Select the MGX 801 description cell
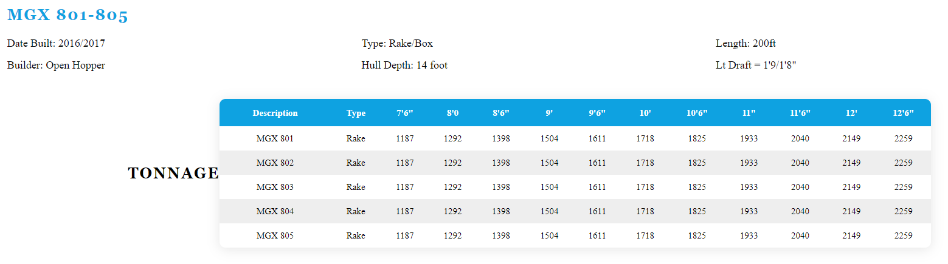 [x=275, y=138]
